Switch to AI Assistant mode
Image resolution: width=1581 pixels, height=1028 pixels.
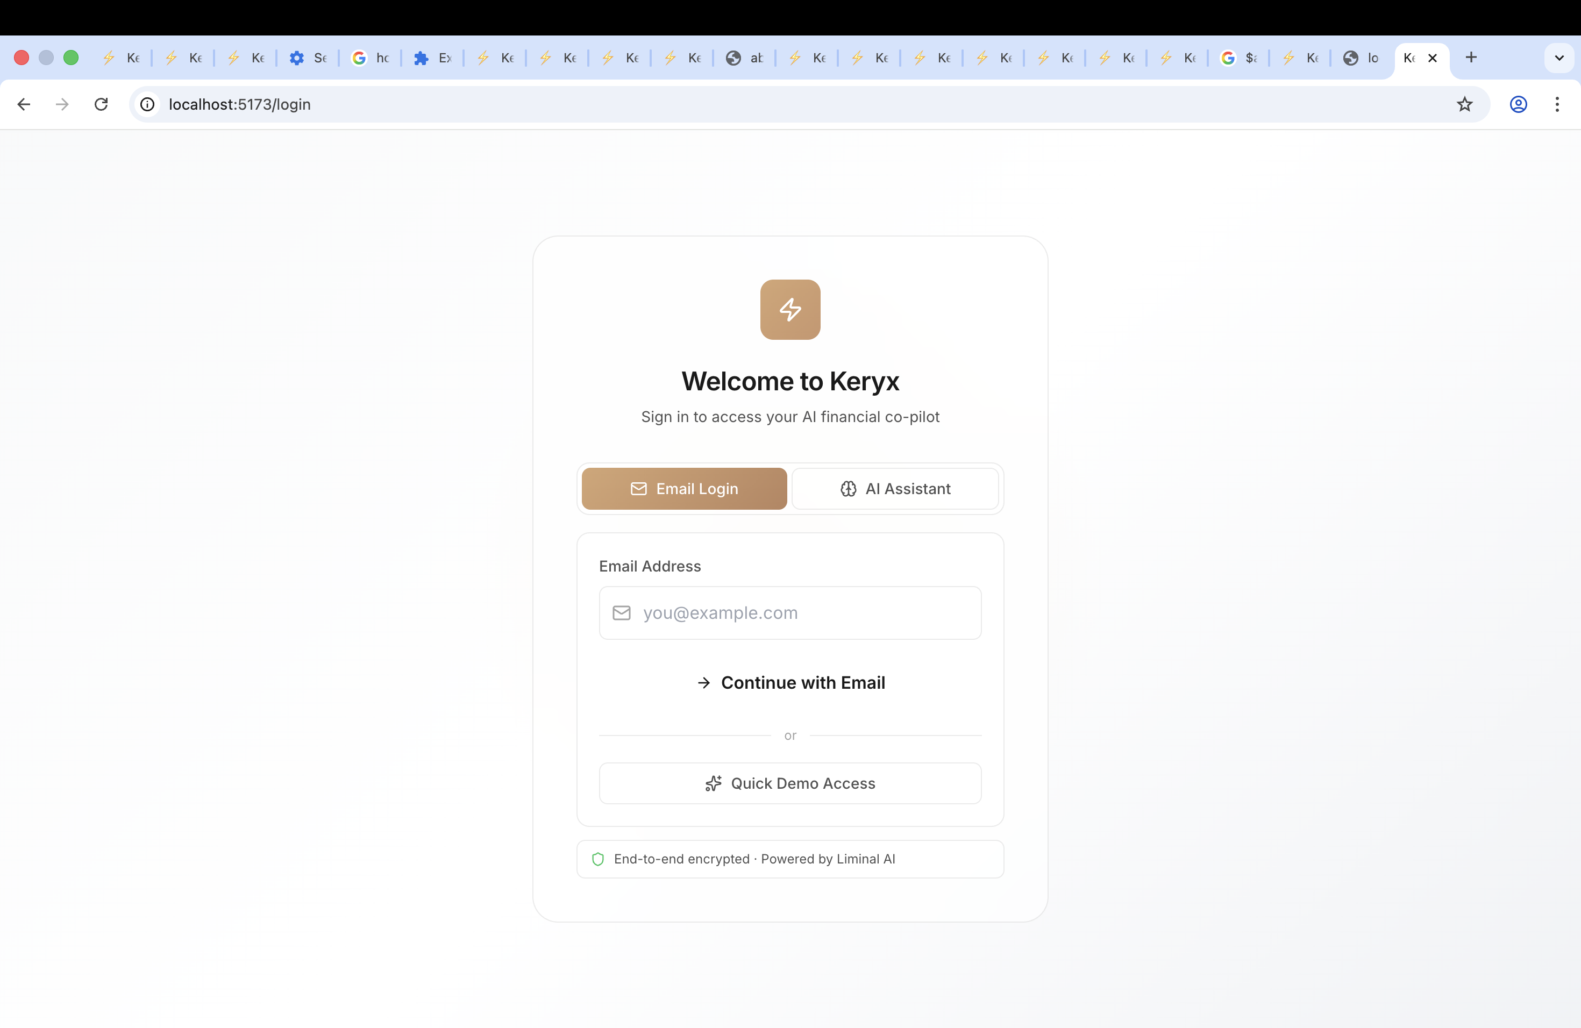(x=895, y=489)
